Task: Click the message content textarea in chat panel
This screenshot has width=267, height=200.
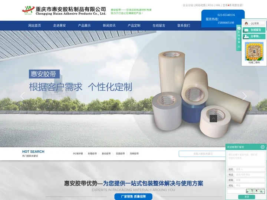Action: click(246, 159)
